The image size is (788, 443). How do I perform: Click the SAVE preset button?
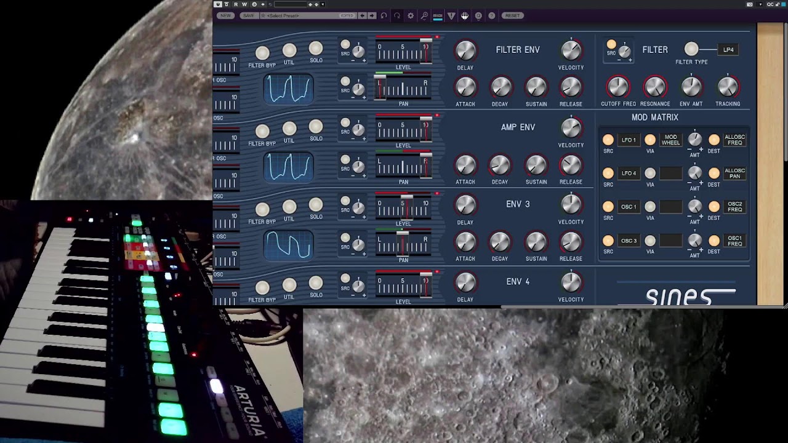pyautogui.click(x=248, y=15)
